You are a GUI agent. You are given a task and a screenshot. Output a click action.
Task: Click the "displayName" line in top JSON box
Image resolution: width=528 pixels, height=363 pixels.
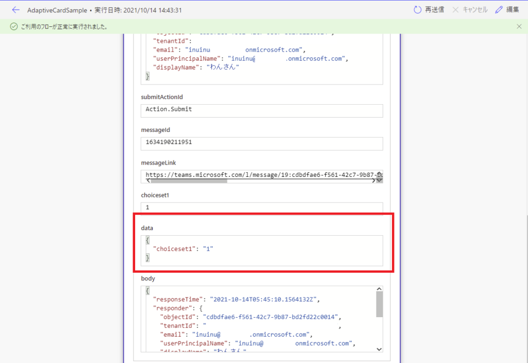click(196, 68)
